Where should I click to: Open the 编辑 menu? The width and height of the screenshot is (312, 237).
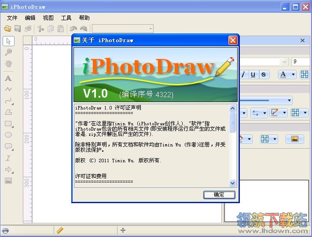point(30,18)
